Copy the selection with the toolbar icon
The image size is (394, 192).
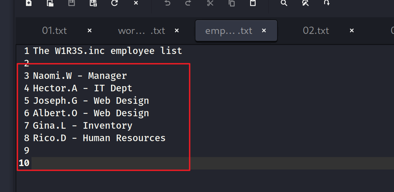point(232,3)
